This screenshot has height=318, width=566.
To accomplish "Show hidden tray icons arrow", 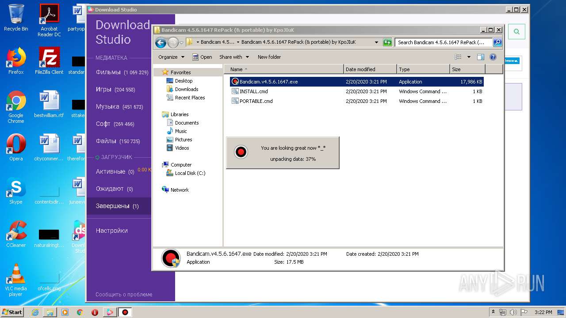I will pyautogui.click(x=493, y=312).
